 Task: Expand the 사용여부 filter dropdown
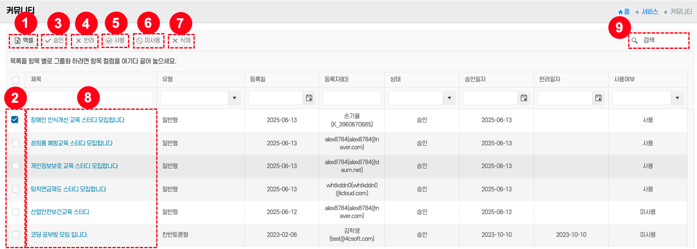pos(677,98)
